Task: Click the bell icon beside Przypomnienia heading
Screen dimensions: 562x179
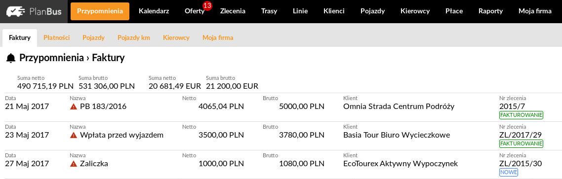Action: (x=11, y=58)
